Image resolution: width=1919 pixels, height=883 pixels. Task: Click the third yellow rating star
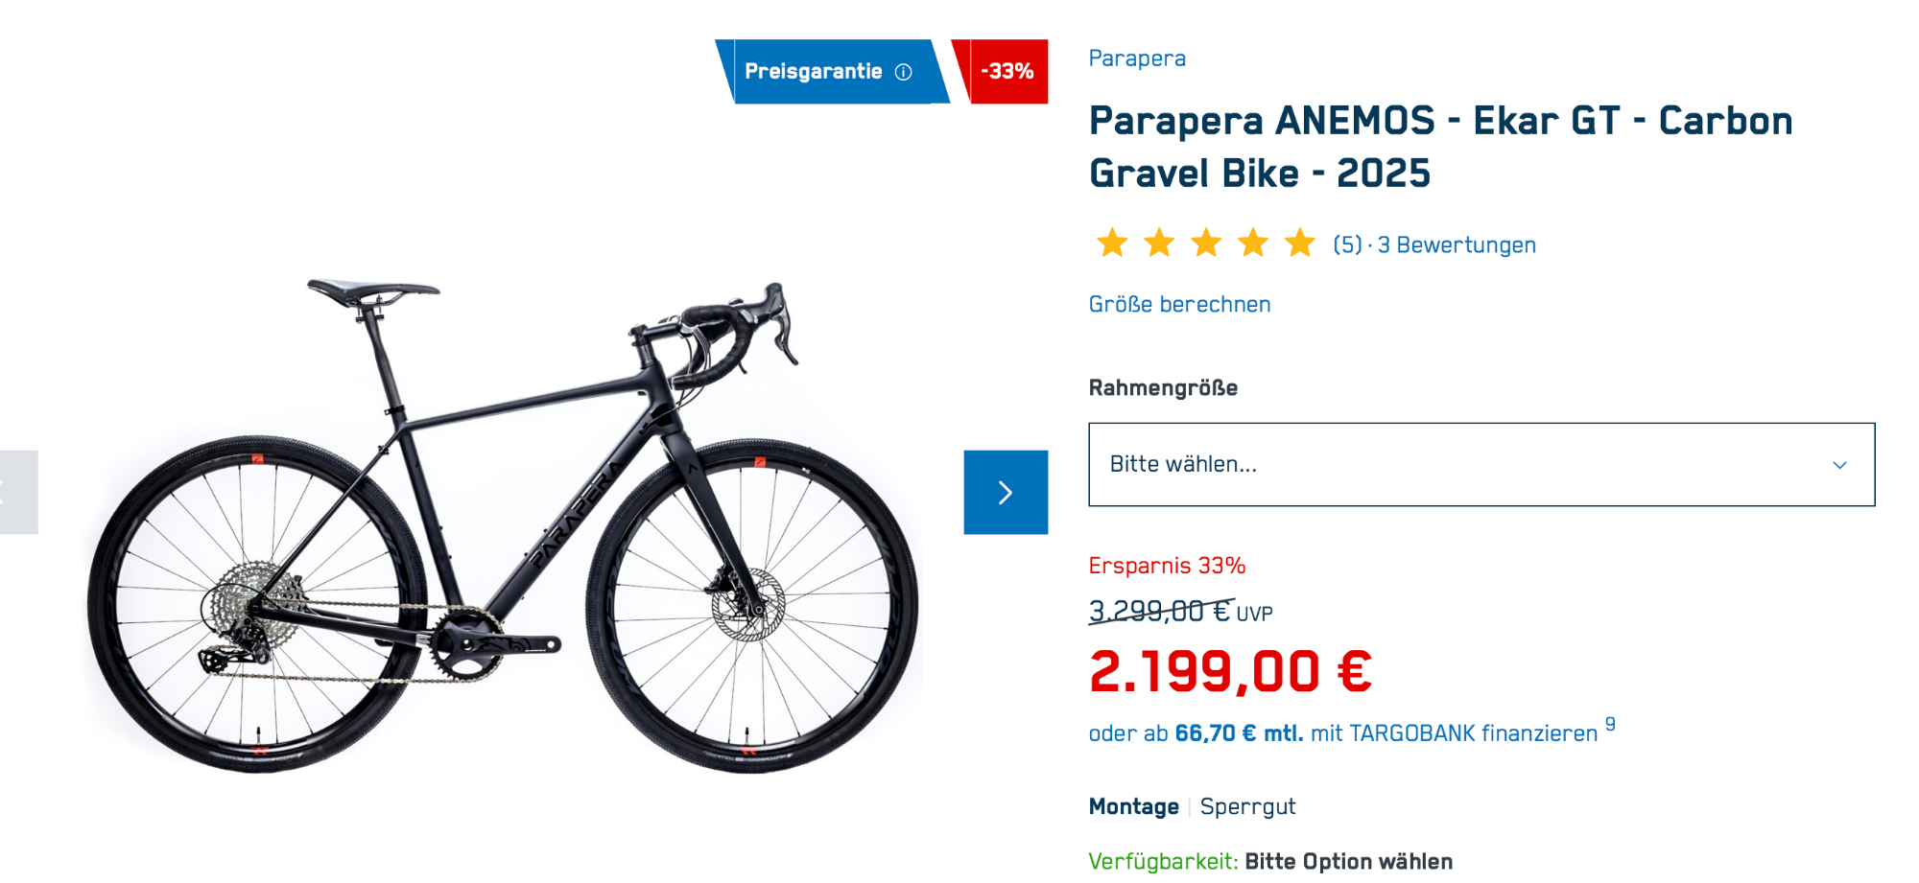(x=1206, y=244)
